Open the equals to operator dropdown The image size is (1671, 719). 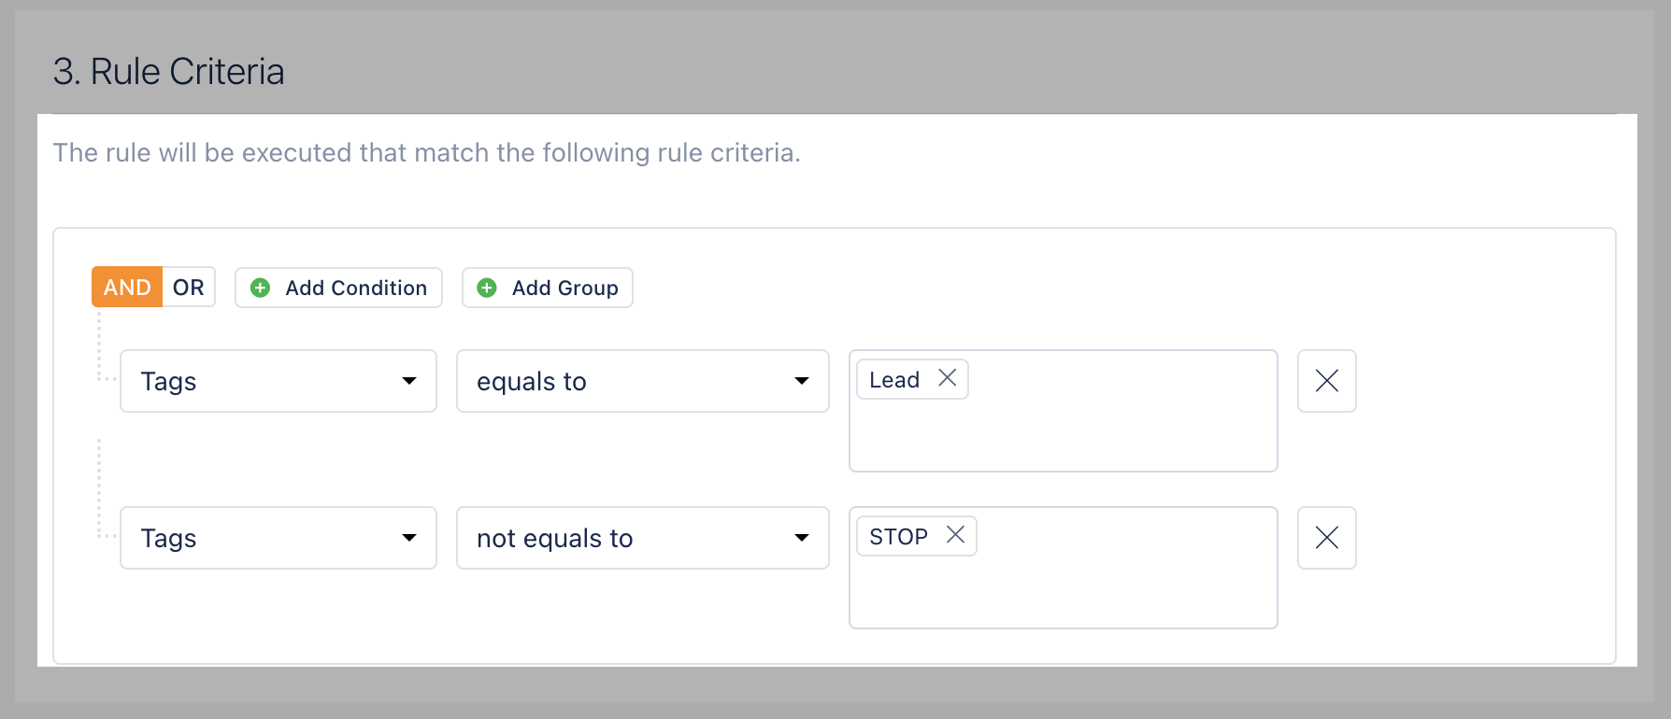click(643, 381)
